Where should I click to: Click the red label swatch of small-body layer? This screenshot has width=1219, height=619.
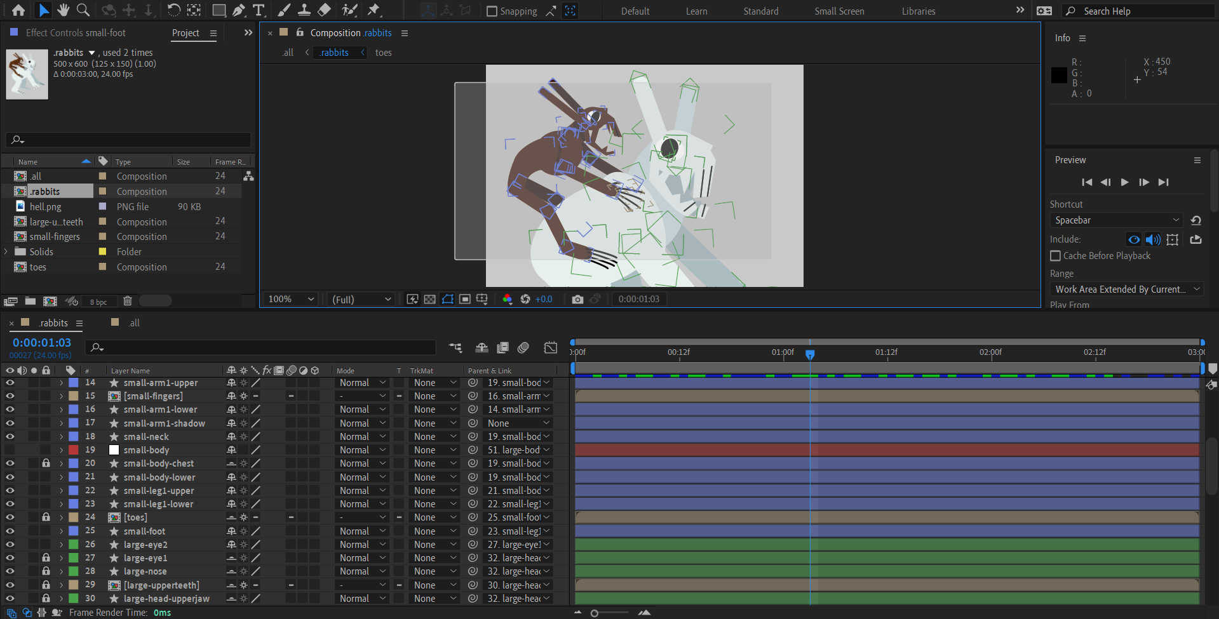(74, 450)
